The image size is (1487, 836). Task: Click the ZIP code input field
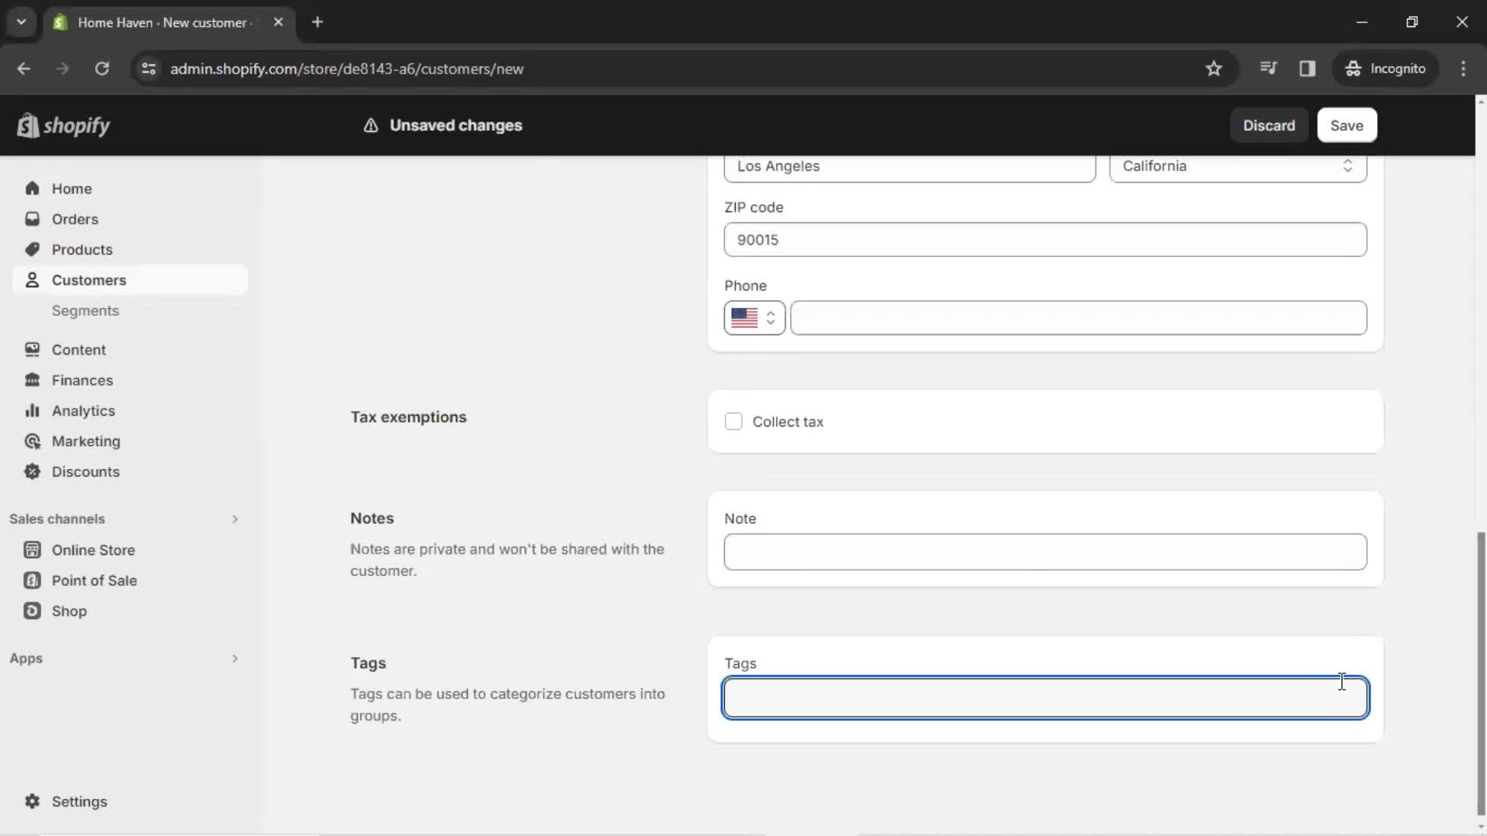click(x=1045, y=239)
